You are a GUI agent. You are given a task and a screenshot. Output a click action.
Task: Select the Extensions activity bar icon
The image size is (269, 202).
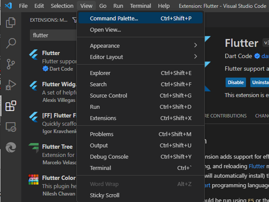tap(11, 106)
